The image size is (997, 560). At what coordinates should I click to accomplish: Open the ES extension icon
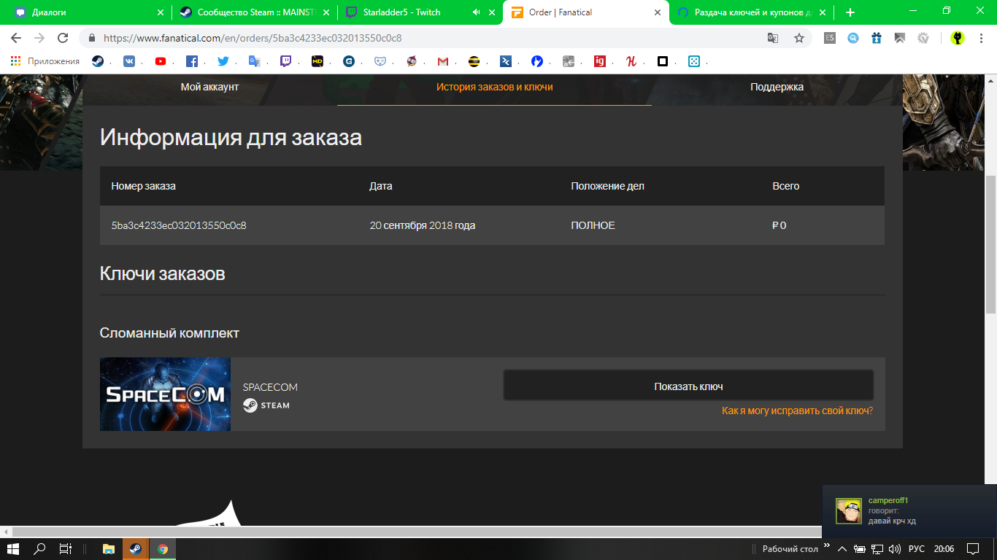(830, 38)
